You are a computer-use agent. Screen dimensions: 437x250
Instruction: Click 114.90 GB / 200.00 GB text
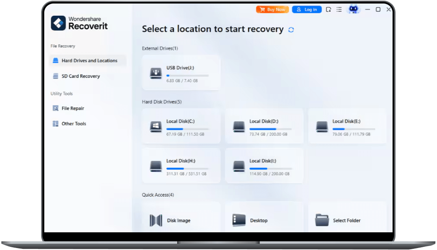270,174
